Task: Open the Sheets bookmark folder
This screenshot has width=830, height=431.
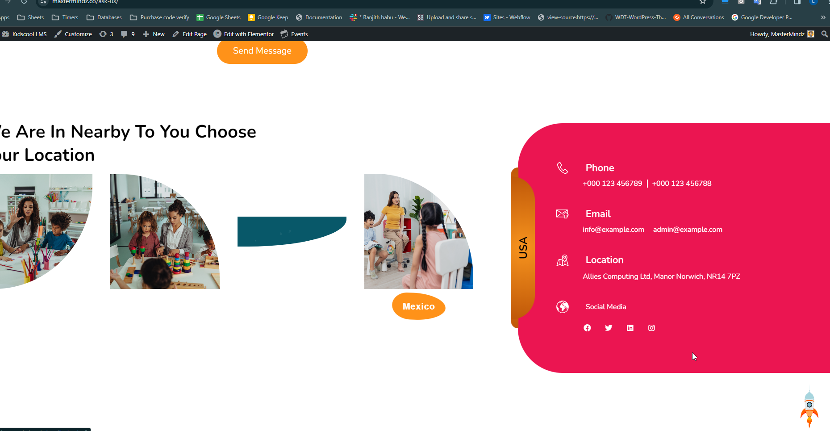Action: (x=30, y=17)
